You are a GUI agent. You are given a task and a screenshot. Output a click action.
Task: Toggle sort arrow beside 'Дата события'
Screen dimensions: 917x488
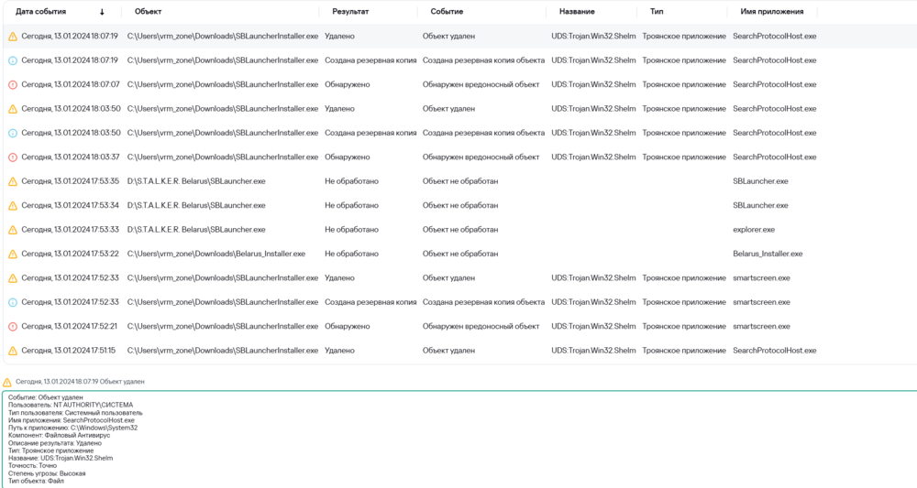103,12
